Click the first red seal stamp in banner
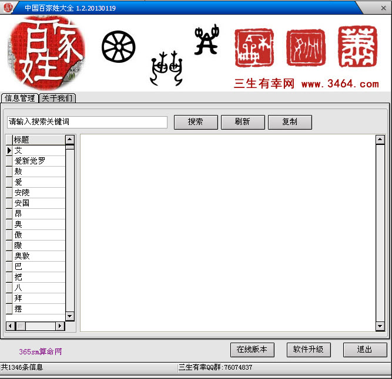Image resolution: width=392 pixels, height=379 pixels. pos(254,48)
